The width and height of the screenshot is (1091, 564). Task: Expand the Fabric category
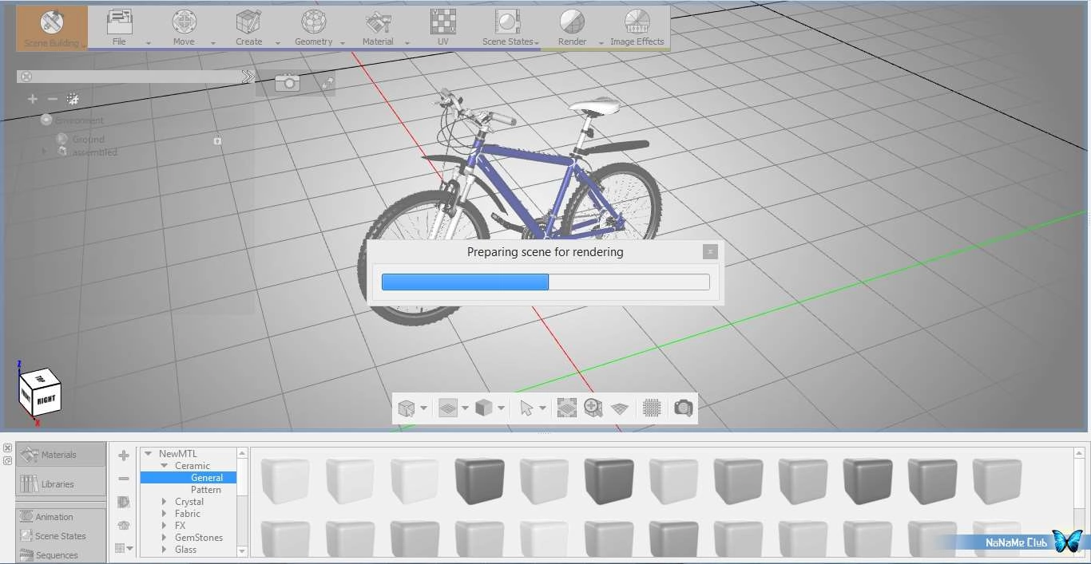(165, 514)
